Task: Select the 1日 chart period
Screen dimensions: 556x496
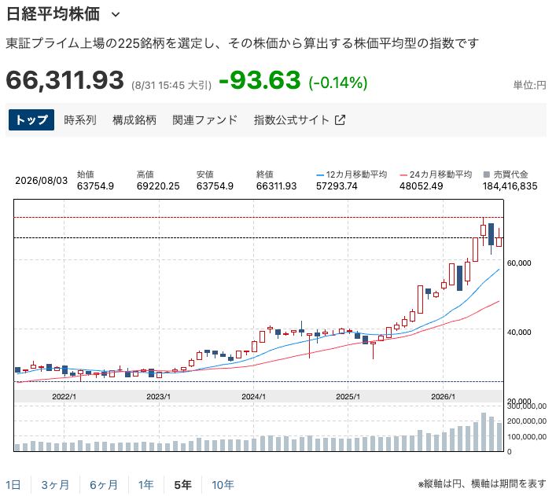Action: [x=13, y=485]
